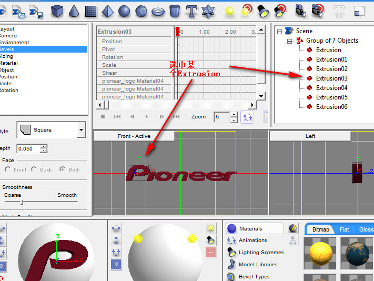Add a spotlight to the scene
374x281 pixels.
[x=264, y=11]
